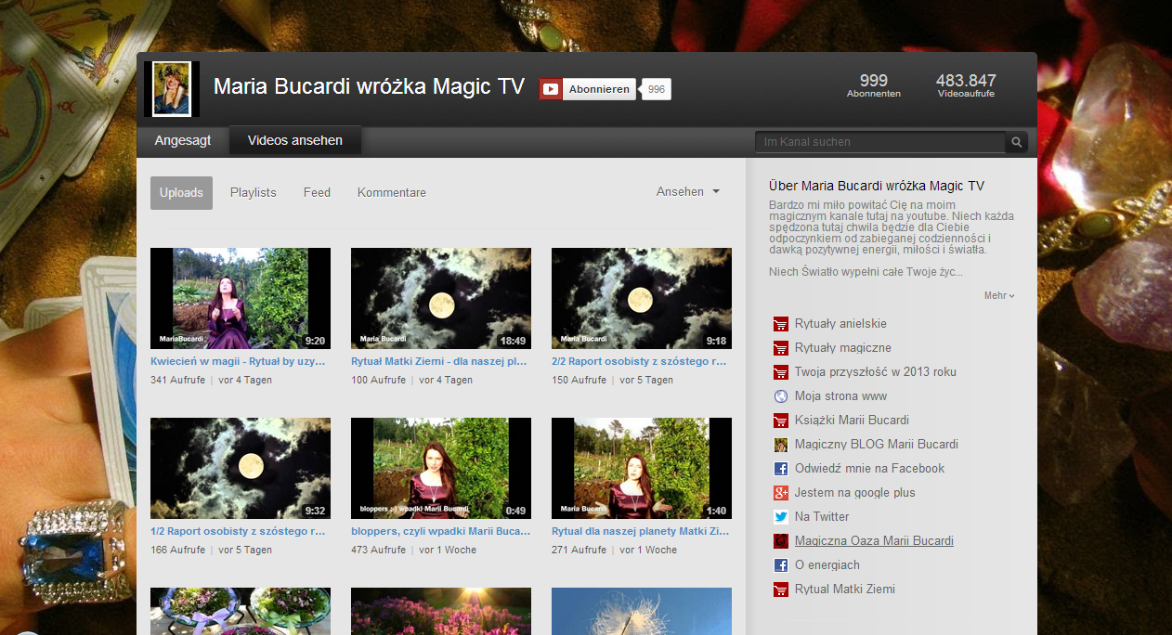Click the 996 subscriber count bubble
Image resolution: width=1172 pixels, height=635 pixels.
point(657,89)
